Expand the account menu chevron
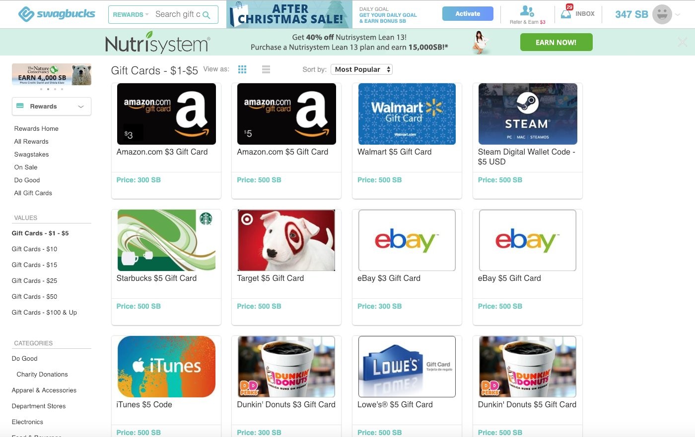This screenshot has height=437, width=695. (678, 15)
